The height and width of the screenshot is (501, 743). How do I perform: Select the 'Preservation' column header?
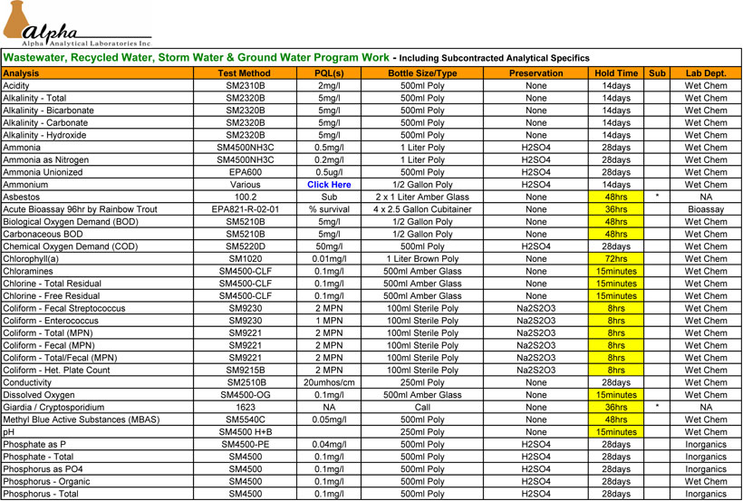(x=536, y=73)
